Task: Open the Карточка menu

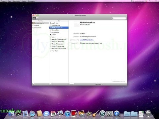Action: 17,1
